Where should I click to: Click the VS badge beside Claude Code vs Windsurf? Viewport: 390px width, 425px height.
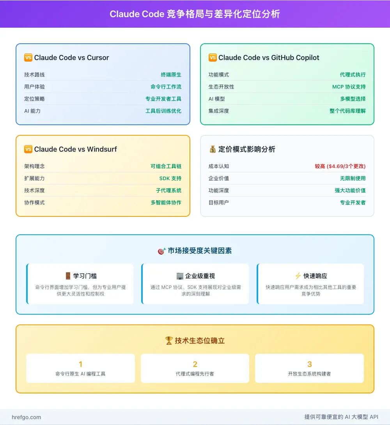tap(28, 149)
